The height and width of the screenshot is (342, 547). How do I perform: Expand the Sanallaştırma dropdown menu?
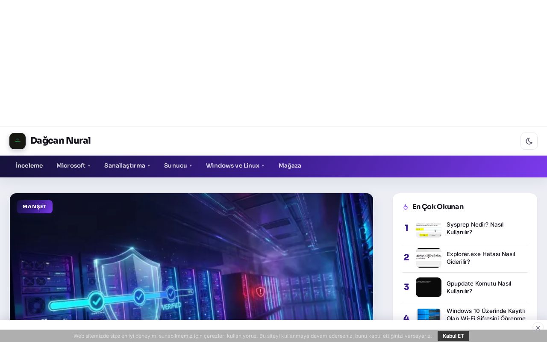pyautogui.click(x=127, y=166)
